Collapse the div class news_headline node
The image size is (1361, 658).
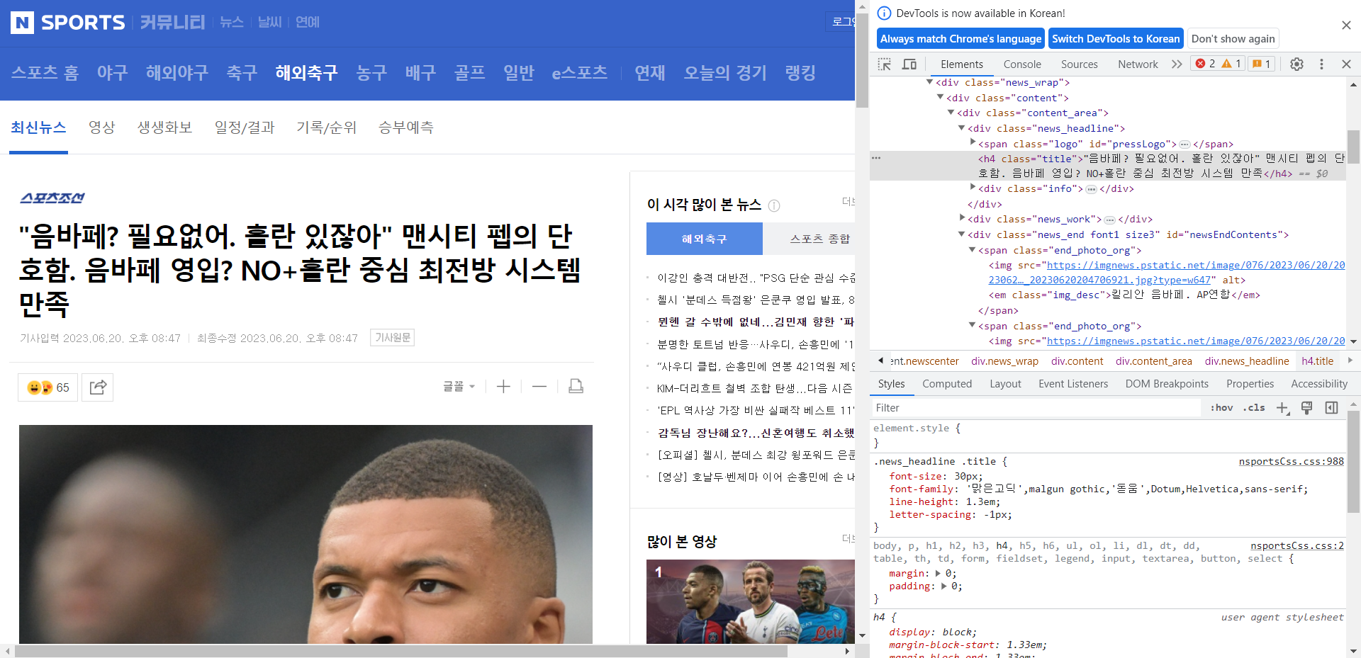(961, 128)
